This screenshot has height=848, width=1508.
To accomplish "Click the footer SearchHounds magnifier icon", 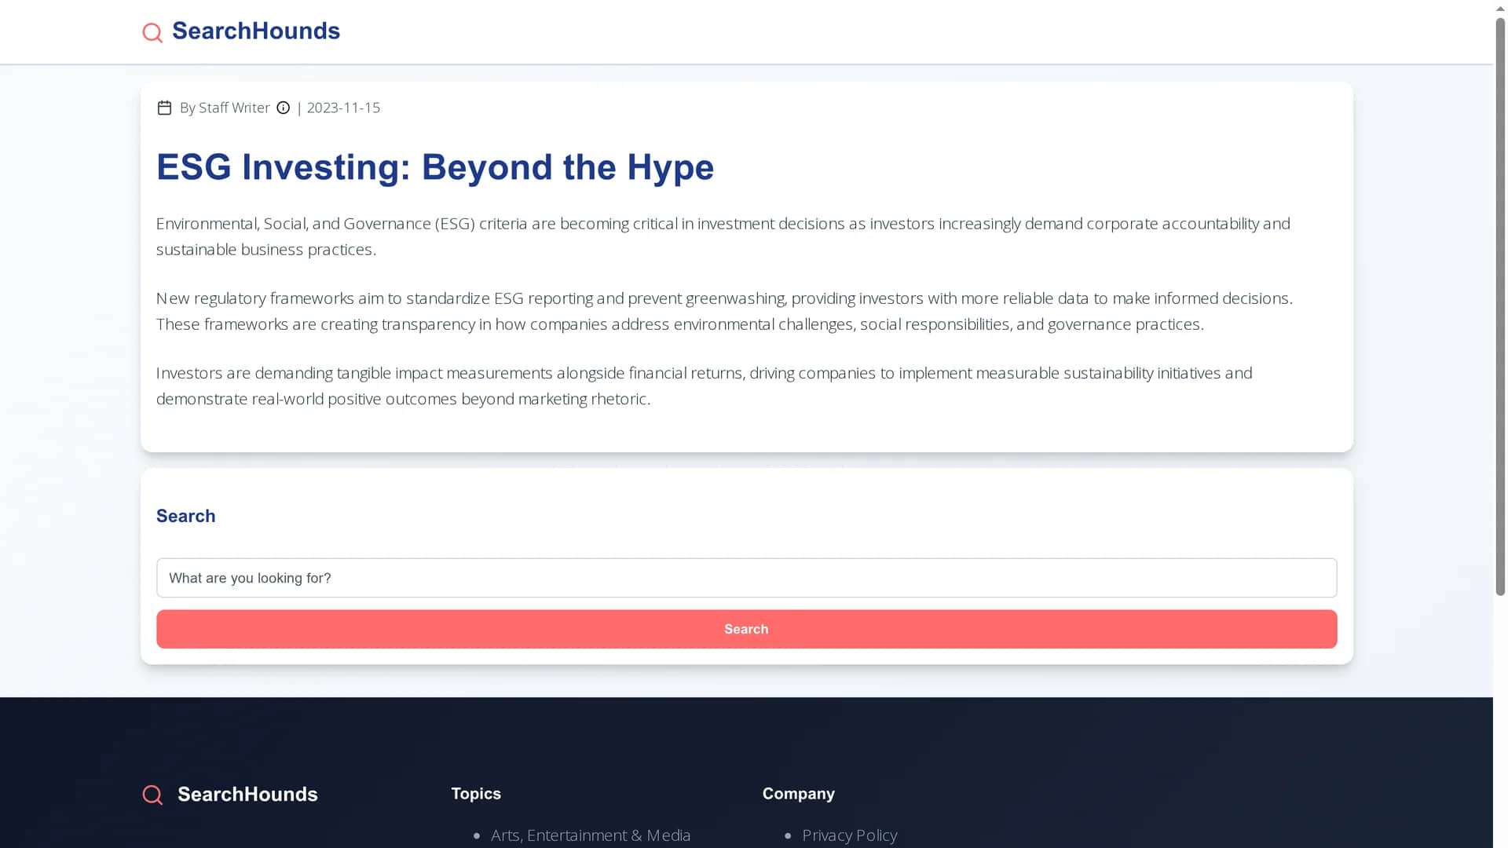I will click(152, 795).
